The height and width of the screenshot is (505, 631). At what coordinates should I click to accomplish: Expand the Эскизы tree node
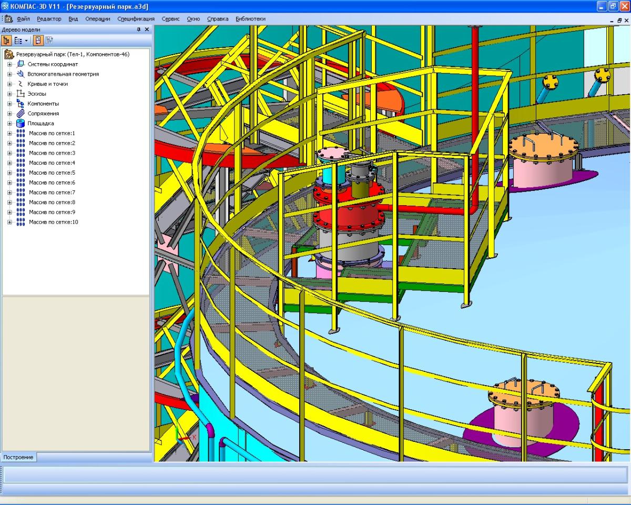point(9,94)
